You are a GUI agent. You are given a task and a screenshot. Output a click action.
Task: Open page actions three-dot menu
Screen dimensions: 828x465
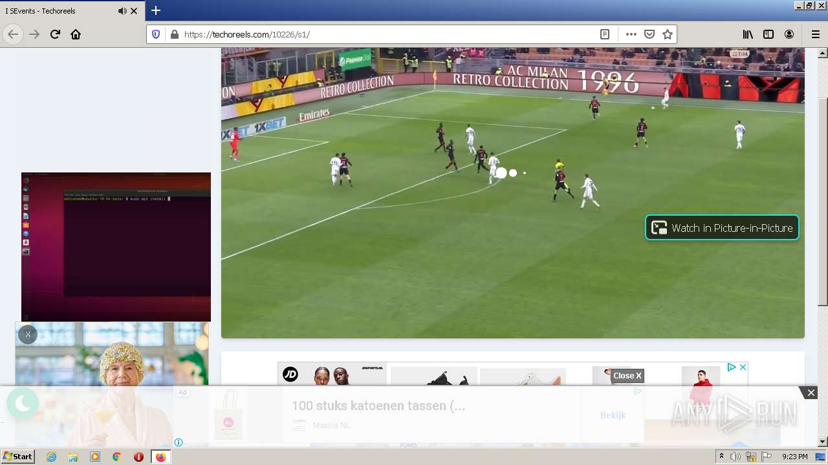pos(631,34)
